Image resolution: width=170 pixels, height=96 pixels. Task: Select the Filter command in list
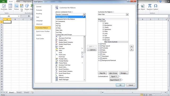coord(60,50)
